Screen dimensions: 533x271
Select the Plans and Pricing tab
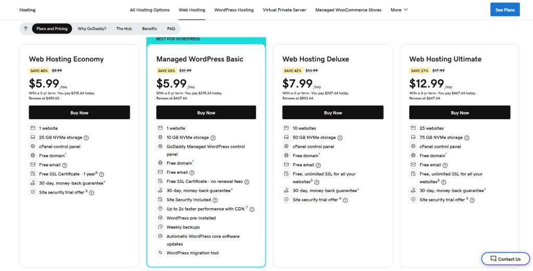pos(52,29)
